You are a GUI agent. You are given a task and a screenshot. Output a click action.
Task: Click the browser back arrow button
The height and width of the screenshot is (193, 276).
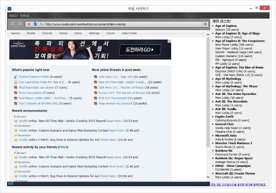point(13,24)
